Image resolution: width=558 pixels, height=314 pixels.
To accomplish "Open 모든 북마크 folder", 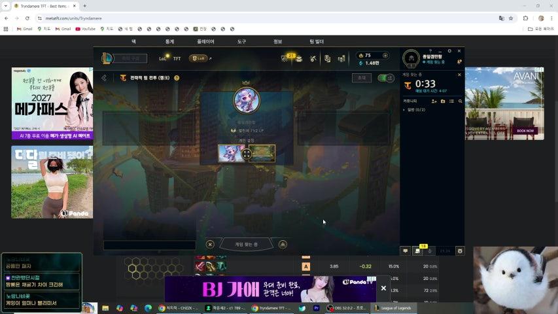I will [x=540, y=29].
